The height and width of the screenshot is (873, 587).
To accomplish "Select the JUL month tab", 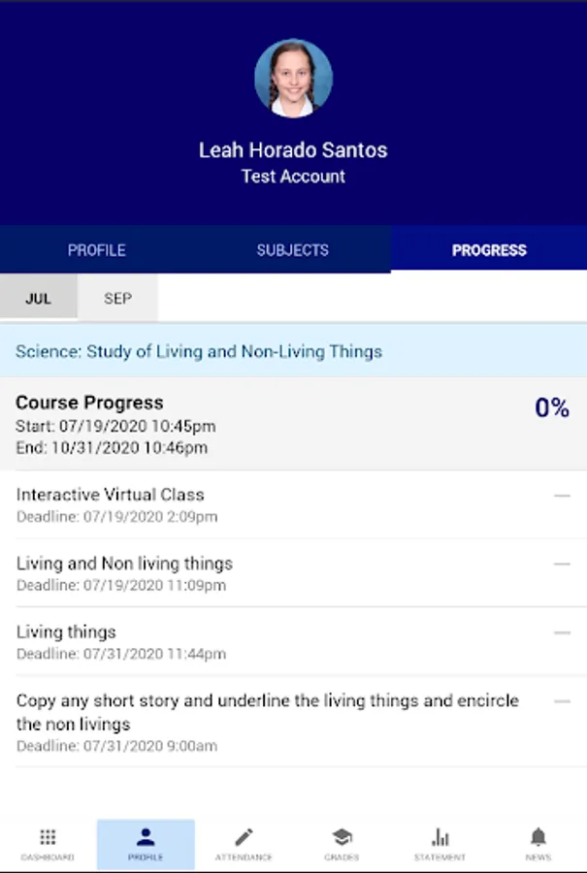I will tap(38, 298).
